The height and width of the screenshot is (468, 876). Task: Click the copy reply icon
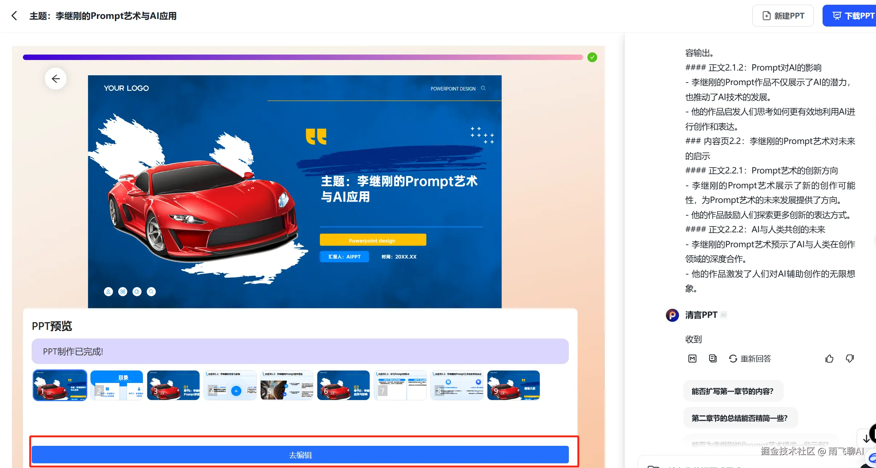click(x=713, y=359)
